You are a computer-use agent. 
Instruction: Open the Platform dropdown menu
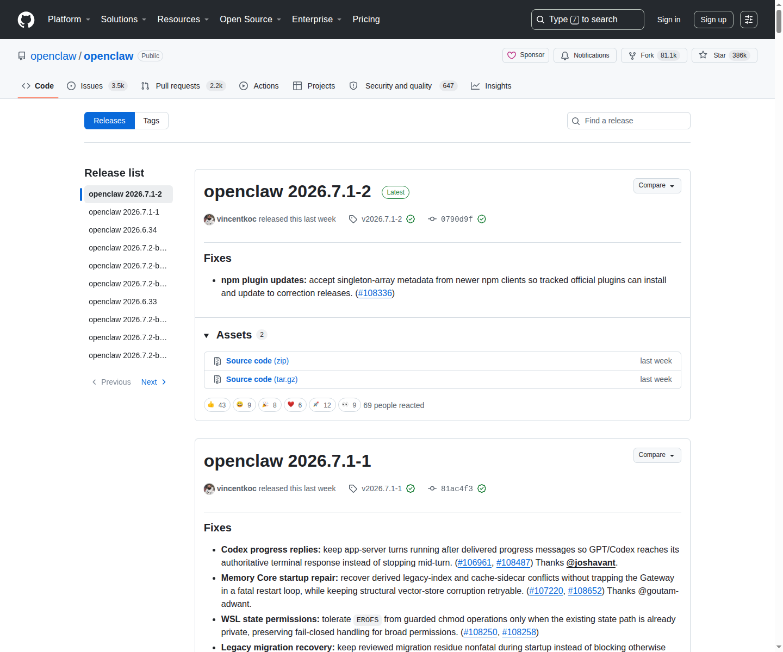tap(69, 20)
